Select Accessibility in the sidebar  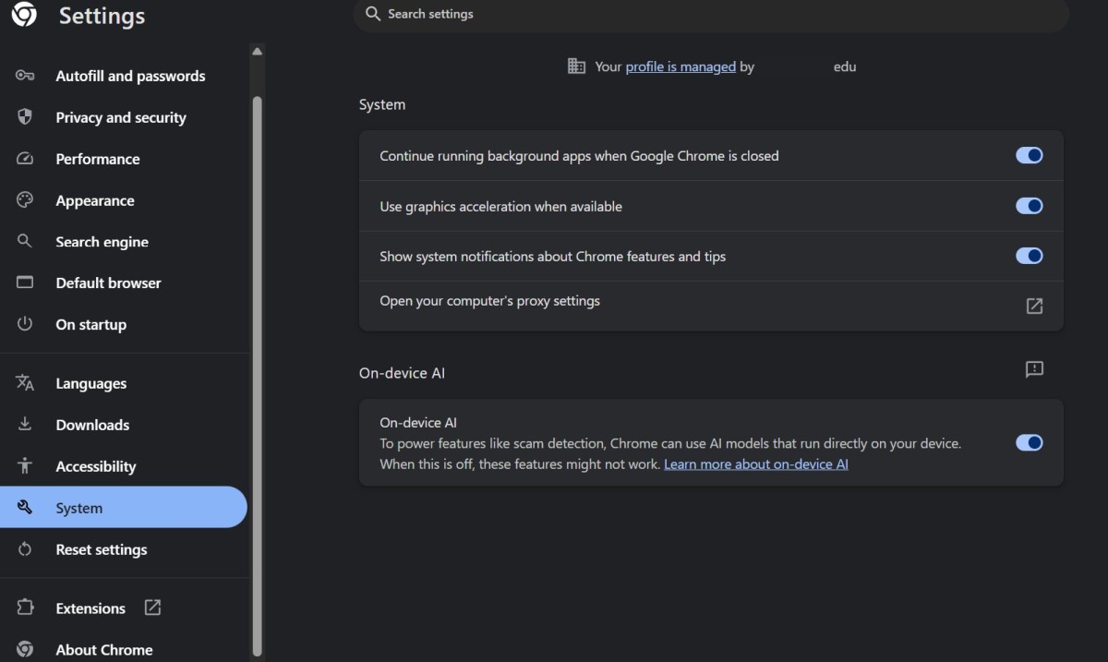click(124, 466)
